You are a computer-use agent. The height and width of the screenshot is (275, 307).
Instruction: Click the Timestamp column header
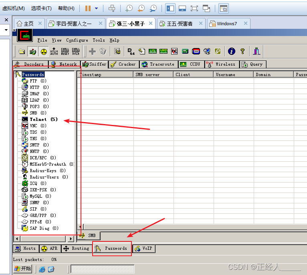tap(105, 74)
